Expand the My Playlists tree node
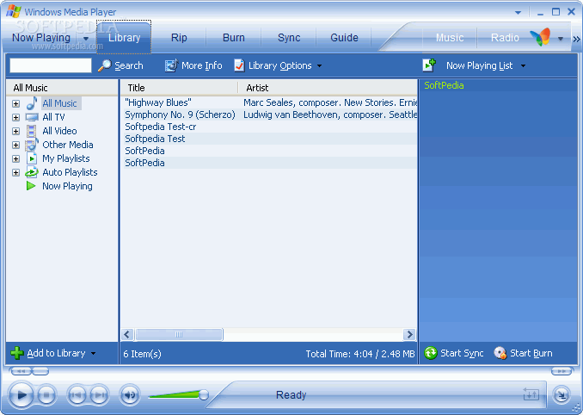Viewport: 583px width, 415px height. (15, 158)
